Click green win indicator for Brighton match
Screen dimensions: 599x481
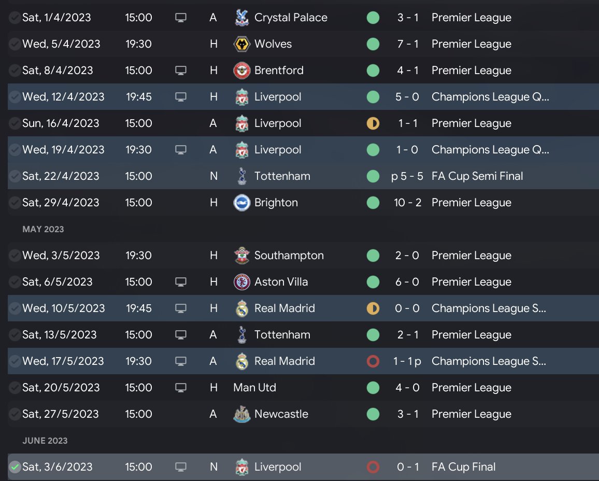373,203
